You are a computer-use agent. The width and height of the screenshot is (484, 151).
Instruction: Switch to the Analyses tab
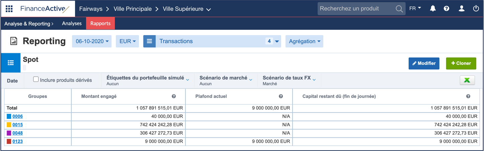[72, 23]
